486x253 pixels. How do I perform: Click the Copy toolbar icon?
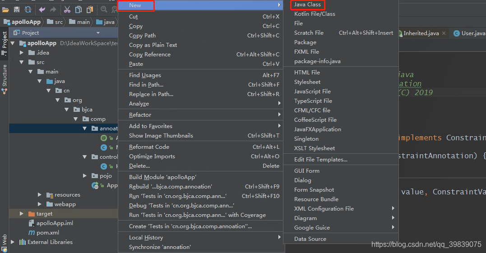(79, 9)
